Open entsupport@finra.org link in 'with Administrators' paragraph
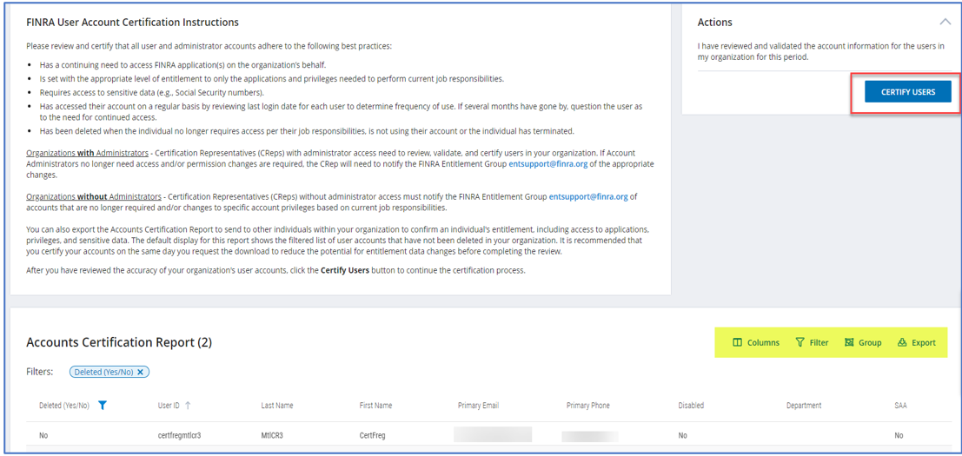 pyautogui.click(x=547, y=163)
